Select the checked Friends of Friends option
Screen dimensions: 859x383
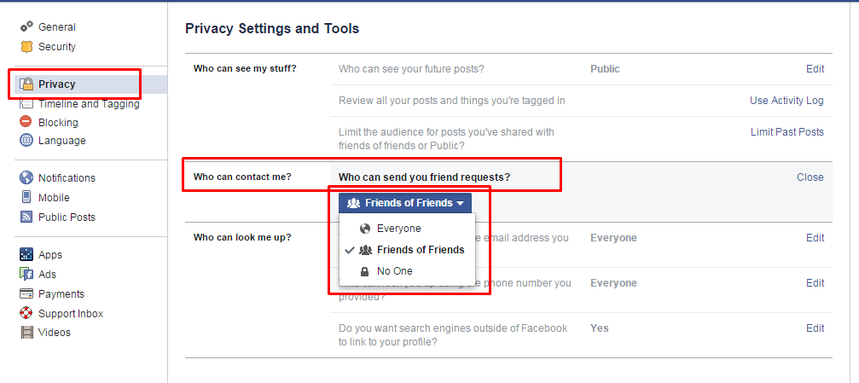pos(420,250)
